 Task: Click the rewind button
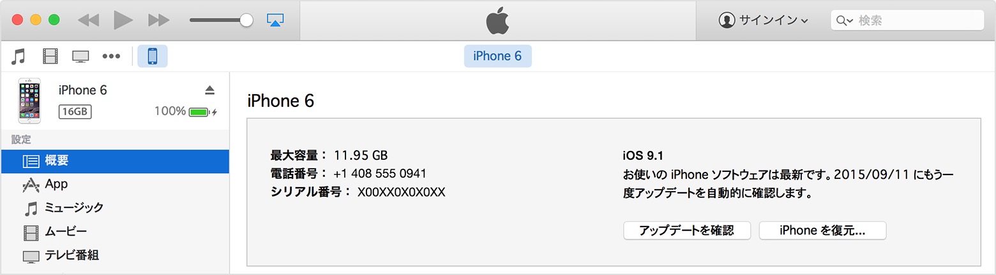click(88, 20)
